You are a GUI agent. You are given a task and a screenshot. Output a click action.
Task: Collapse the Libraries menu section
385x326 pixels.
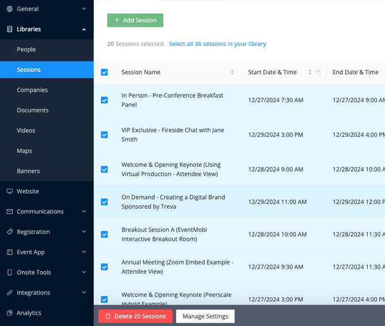(x=84, y=29)
